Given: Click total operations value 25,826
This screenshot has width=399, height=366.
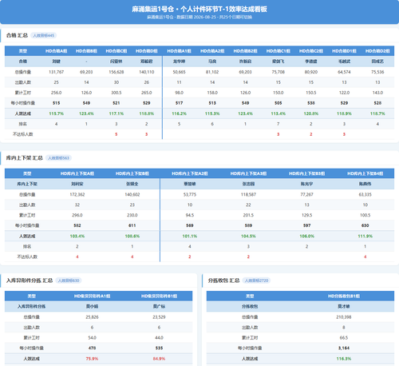Looking at the screenshot, I should tap(92, 317).
